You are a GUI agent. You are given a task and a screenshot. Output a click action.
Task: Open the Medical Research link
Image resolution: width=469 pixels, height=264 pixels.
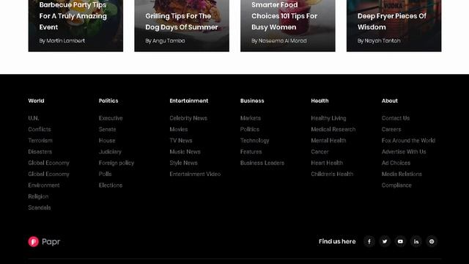click(333, 129)
